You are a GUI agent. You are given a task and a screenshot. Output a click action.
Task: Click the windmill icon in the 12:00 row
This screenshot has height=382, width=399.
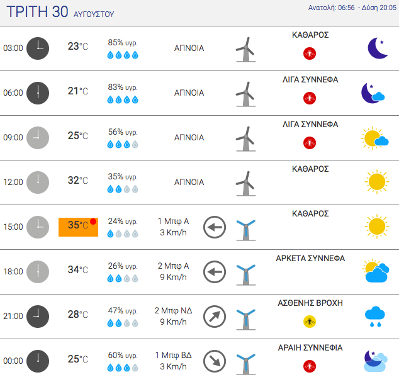[246, 184]
